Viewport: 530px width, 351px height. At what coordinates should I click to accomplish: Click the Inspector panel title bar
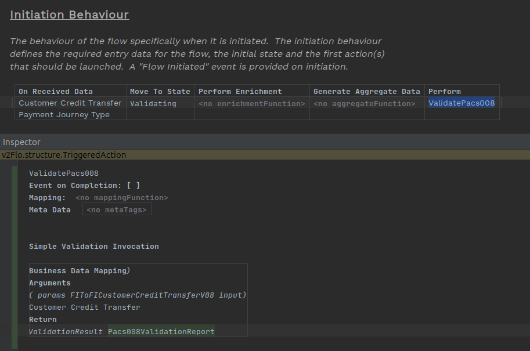coord(21,142)
